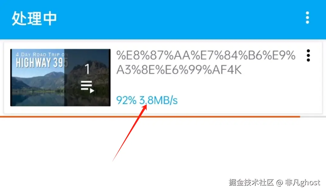Click the 掘金技术社区 watermark text
This screenshot has width=326, height=193.
251,182
